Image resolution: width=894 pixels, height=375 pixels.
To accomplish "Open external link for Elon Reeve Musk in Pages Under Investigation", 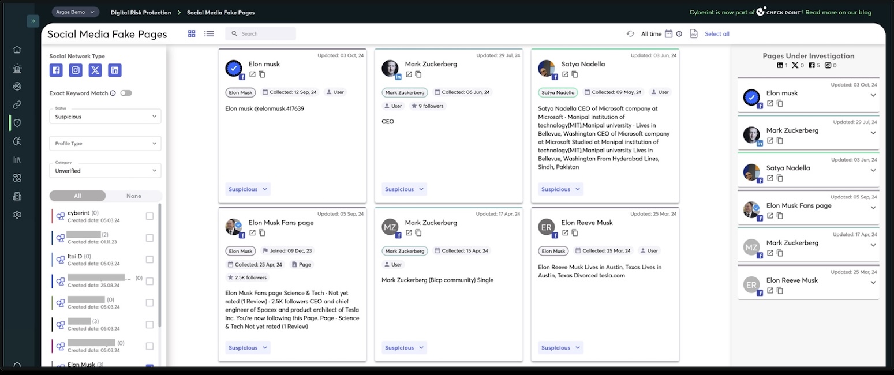I will (x=770, y=291).
